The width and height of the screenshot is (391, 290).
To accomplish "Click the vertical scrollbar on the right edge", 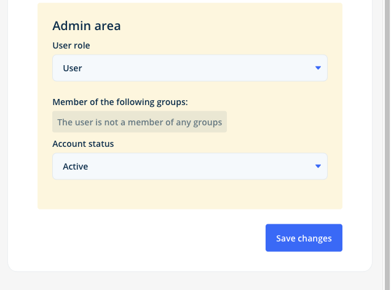I will coord(387,145).
